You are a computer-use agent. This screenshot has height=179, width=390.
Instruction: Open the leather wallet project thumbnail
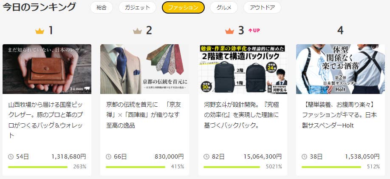pyautogui.click(x=47, y=69)
